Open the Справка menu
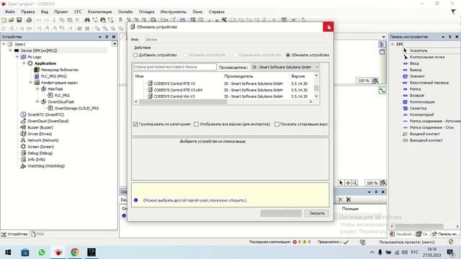This screenshot has height=259, width=461. [217, 12]
